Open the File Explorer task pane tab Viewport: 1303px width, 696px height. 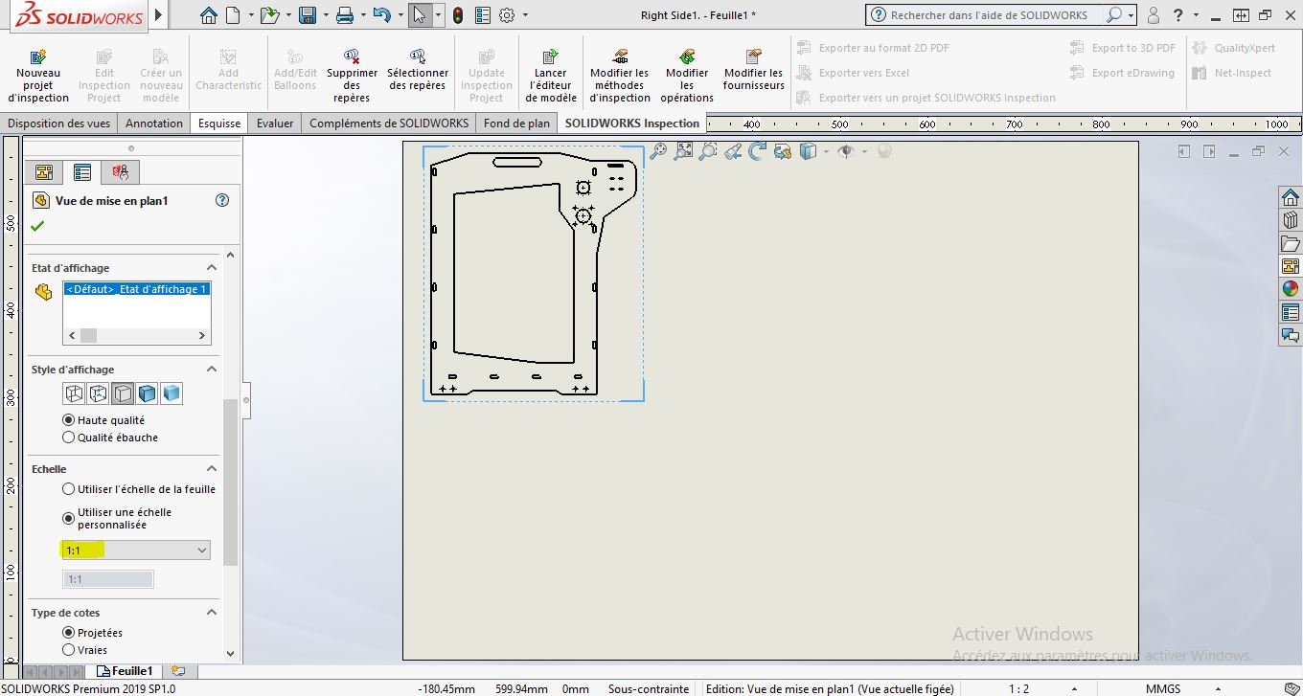[x=1291, y=244]
